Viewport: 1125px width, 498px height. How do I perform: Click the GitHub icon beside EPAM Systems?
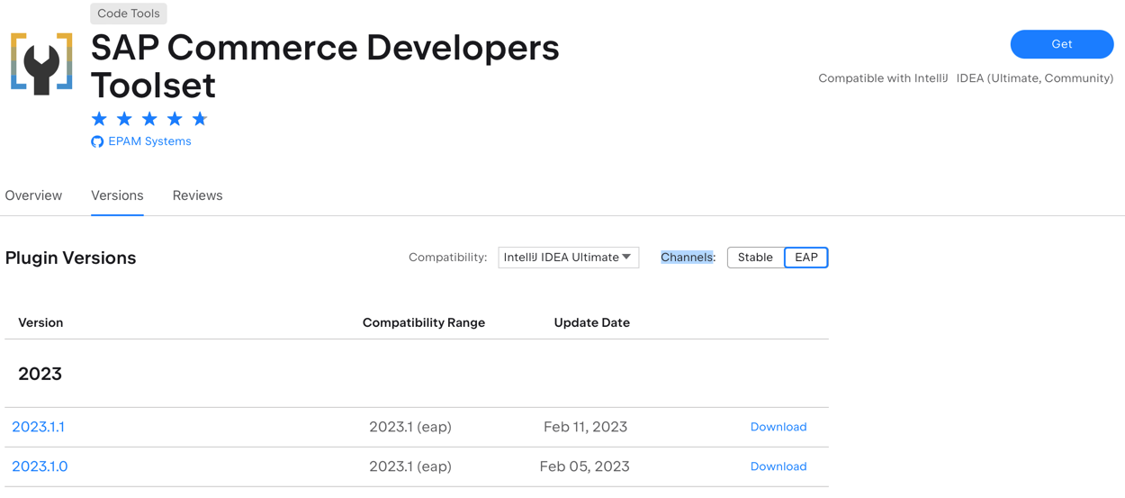[97, 141]
